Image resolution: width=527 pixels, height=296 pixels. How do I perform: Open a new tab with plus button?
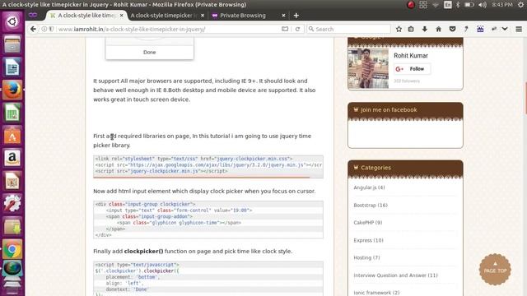[x=296, y=16]
